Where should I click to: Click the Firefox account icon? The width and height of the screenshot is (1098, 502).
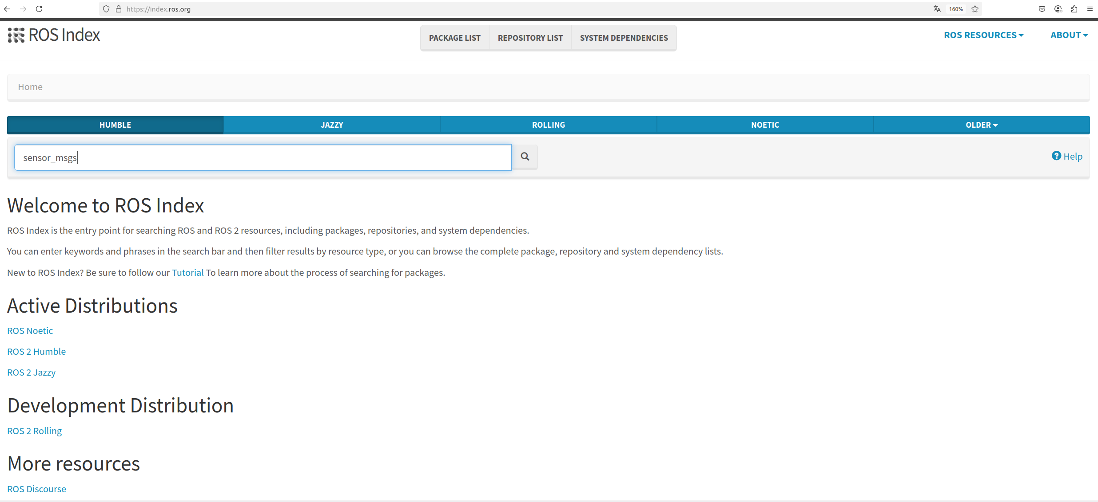(1058, 9)
